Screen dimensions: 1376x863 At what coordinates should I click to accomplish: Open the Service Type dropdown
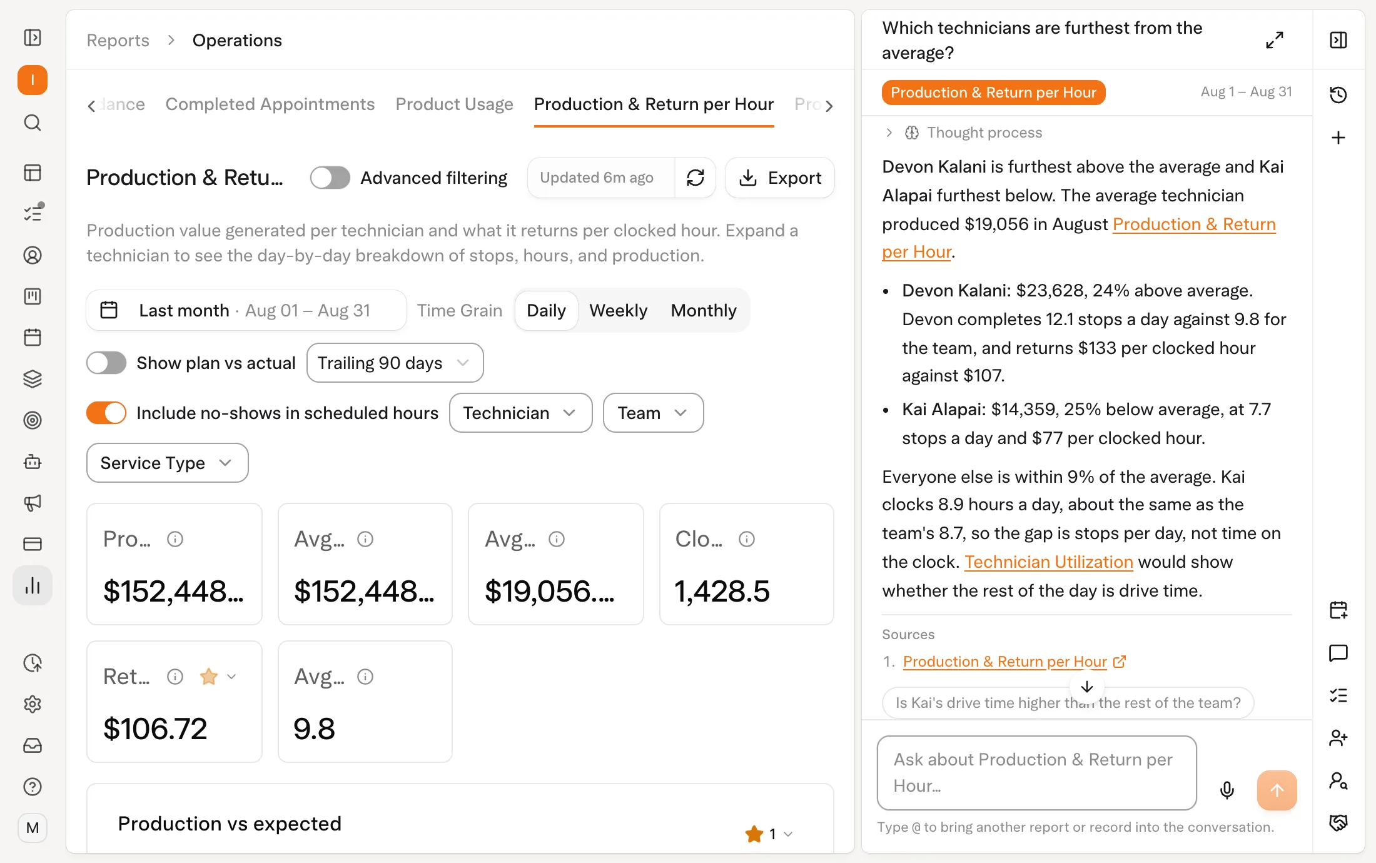(168, 463)
